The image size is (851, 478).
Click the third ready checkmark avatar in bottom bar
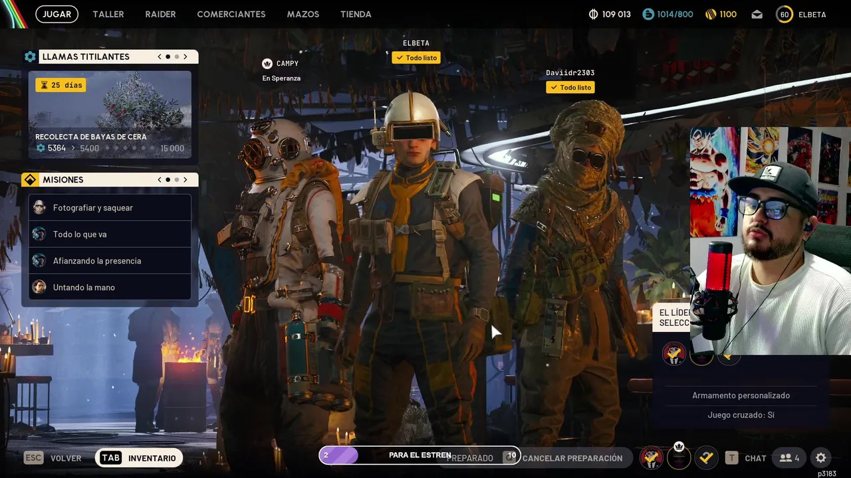point(706,458)
